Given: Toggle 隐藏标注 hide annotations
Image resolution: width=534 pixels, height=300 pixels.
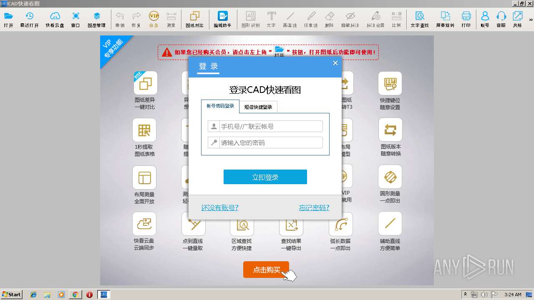Looking at the screenshot, I should pos(350,20).
